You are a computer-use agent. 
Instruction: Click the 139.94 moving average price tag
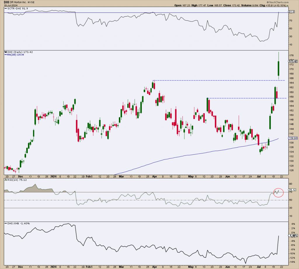coord(293,138)
